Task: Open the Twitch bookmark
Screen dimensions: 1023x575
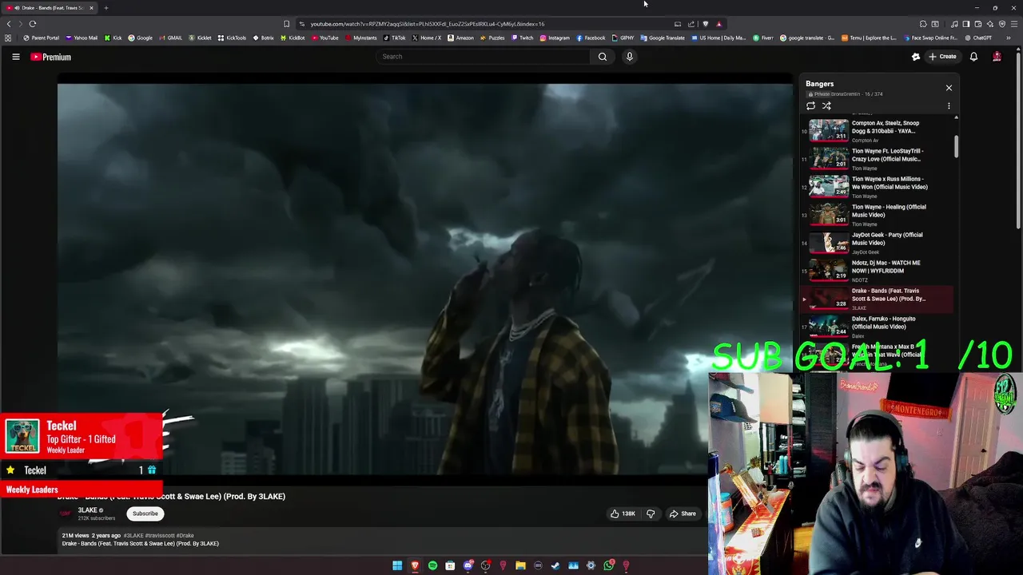Action: click(x=522, y=38)
